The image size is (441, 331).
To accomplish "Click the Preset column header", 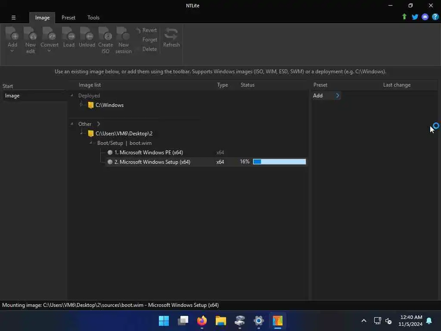I will pyautogui.click(x=320, y=85).
